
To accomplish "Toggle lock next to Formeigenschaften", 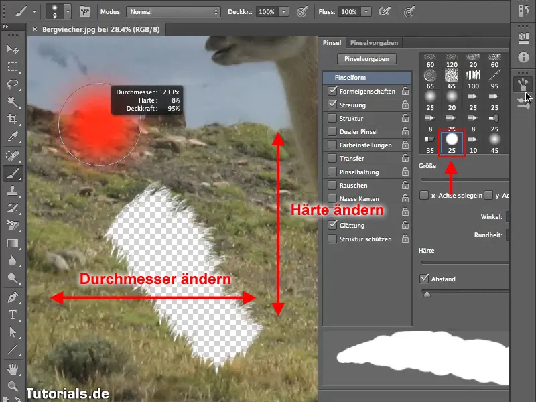I will 405,91.
